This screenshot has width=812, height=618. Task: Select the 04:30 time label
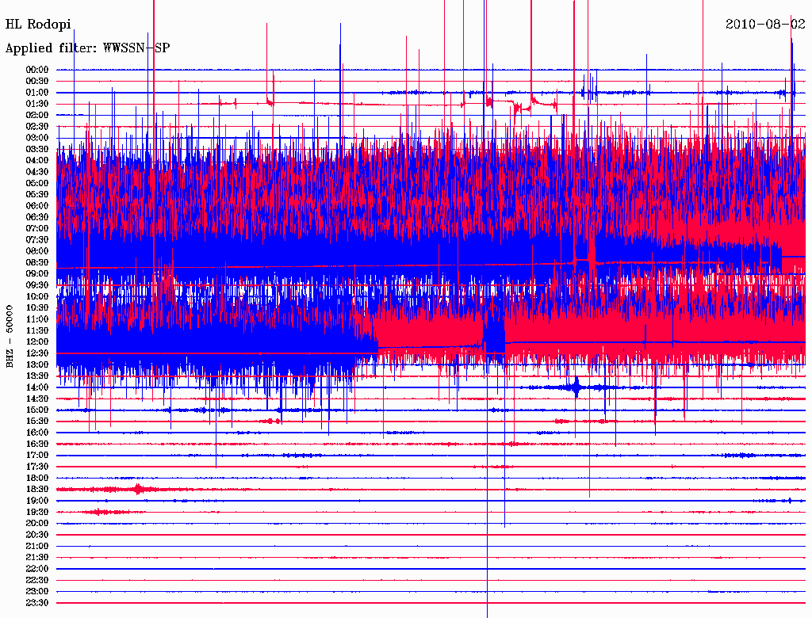(37, 172)
